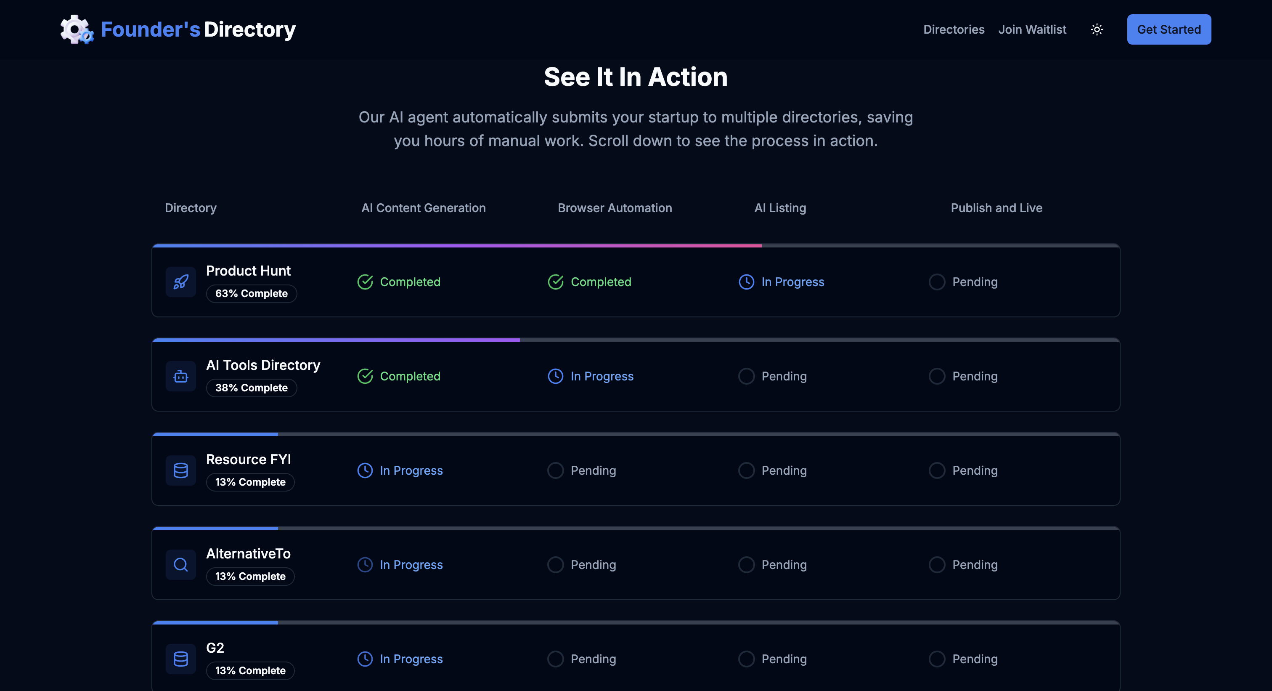Click the "See It In Action" heading
The width and height of the screenshot is (1272, 691).
pos(636,77)
